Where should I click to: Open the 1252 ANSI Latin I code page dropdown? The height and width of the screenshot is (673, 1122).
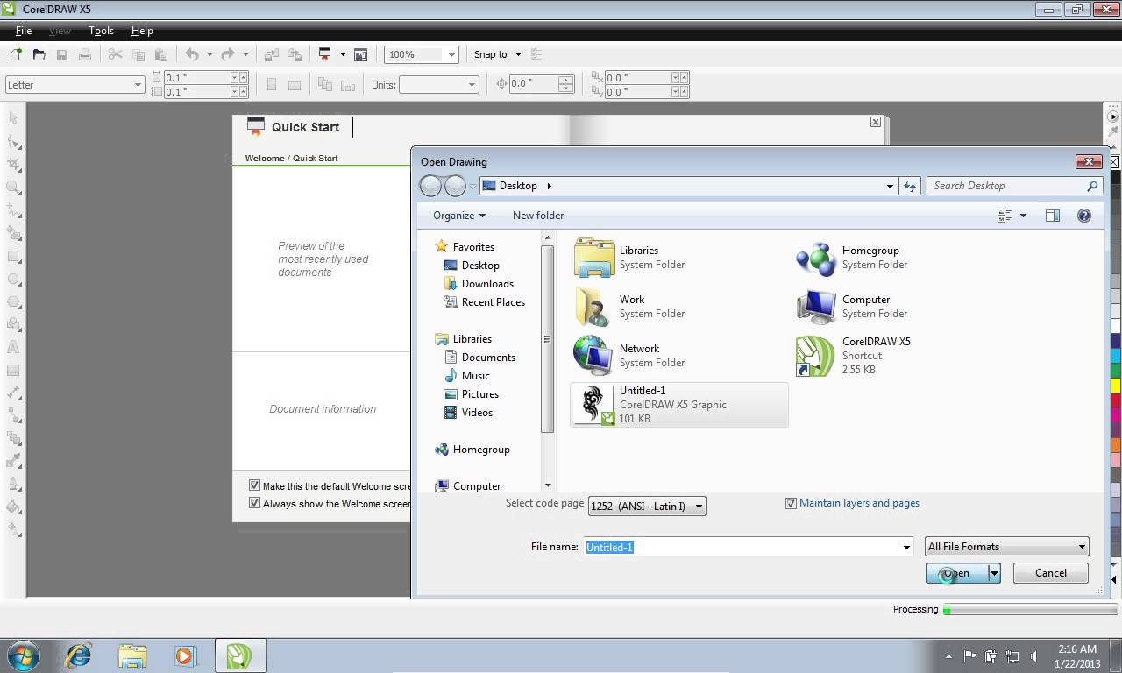[699, 506]
